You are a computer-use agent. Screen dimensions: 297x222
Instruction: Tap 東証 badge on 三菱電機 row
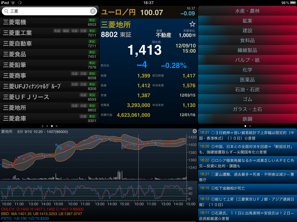[x=92, y=20]
